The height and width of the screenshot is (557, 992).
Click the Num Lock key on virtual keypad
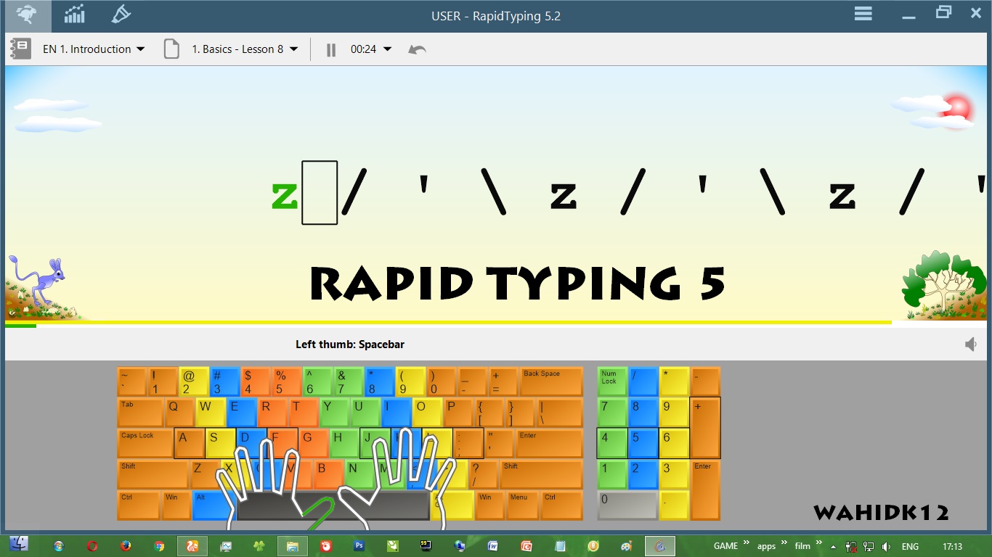point(611,381)
